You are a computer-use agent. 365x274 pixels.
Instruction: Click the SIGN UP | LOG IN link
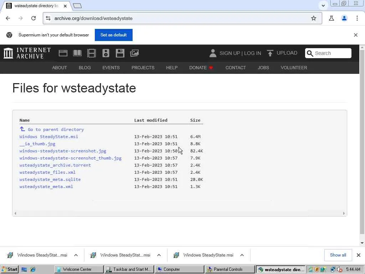[x=240, y=53]
